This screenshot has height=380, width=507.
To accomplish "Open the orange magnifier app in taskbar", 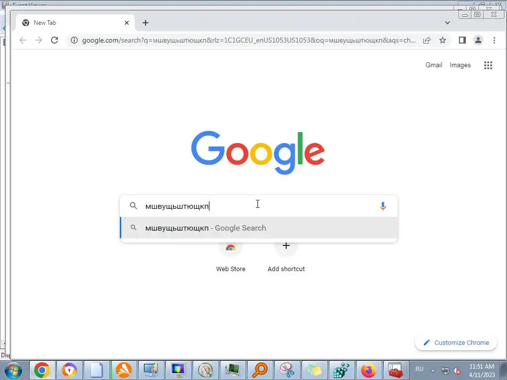I will click(259, 370).
